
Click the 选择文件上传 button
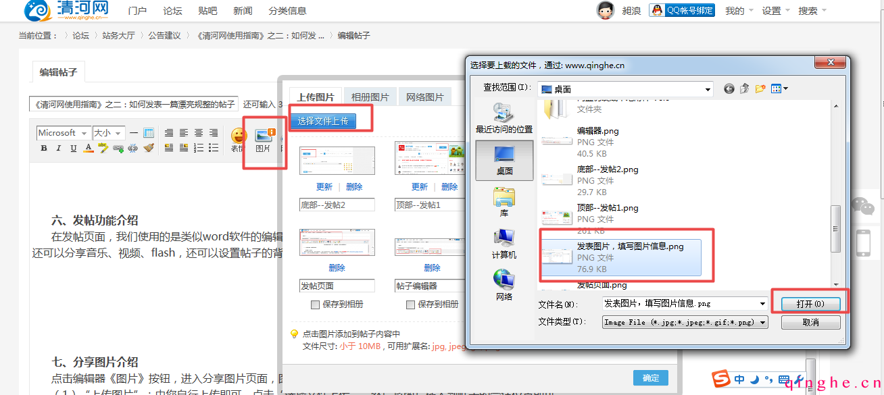323,121
